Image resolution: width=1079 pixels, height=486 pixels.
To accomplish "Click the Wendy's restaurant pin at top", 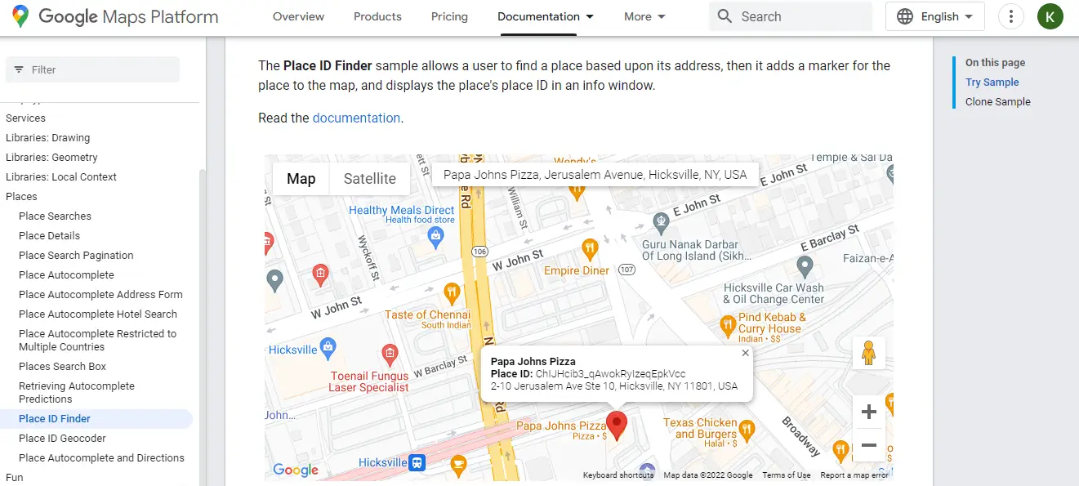I will 577,190.
